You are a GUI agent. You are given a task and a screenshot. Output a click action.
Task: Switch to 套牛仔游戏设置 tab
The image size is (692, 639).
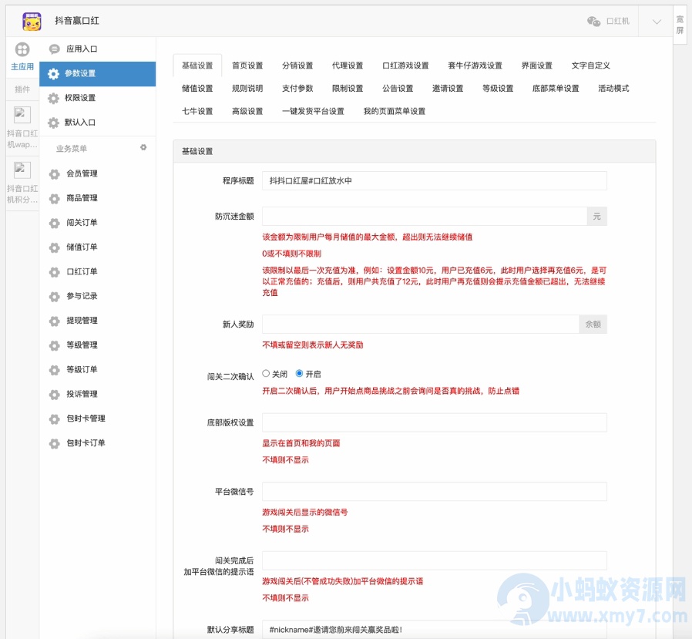coord(475,66)
